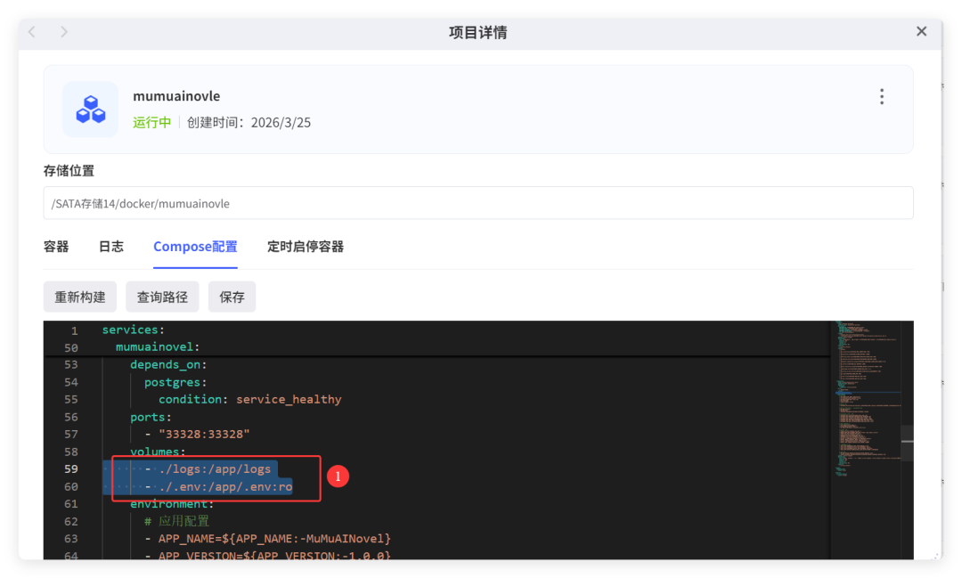Click line number 59 in gutter
This screenshot has height=578, width=962.
point(71,469)
